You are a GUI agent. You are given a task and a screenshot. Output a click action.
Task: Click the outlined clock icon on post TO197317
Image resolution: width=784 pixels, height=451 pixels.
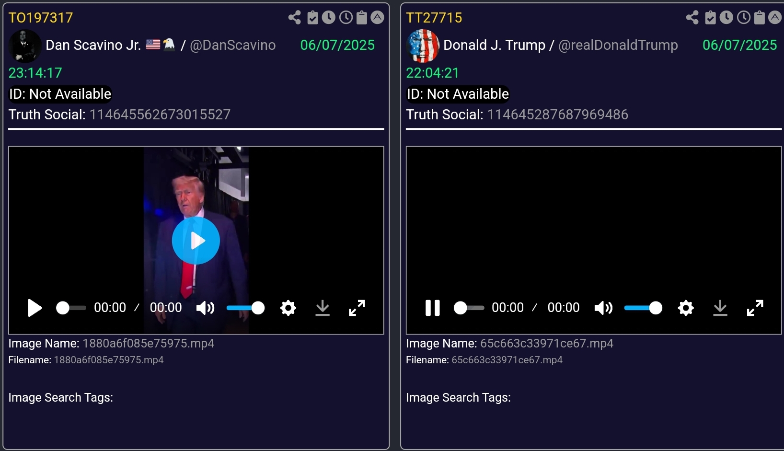pyautogui.click(x=346, y=18)
